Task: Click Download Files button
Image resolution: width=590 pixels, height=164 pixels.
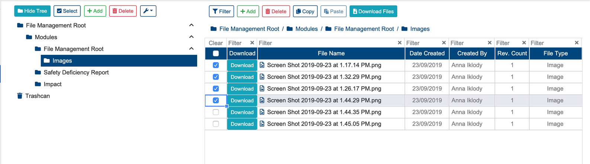Action: pos(373,11)
